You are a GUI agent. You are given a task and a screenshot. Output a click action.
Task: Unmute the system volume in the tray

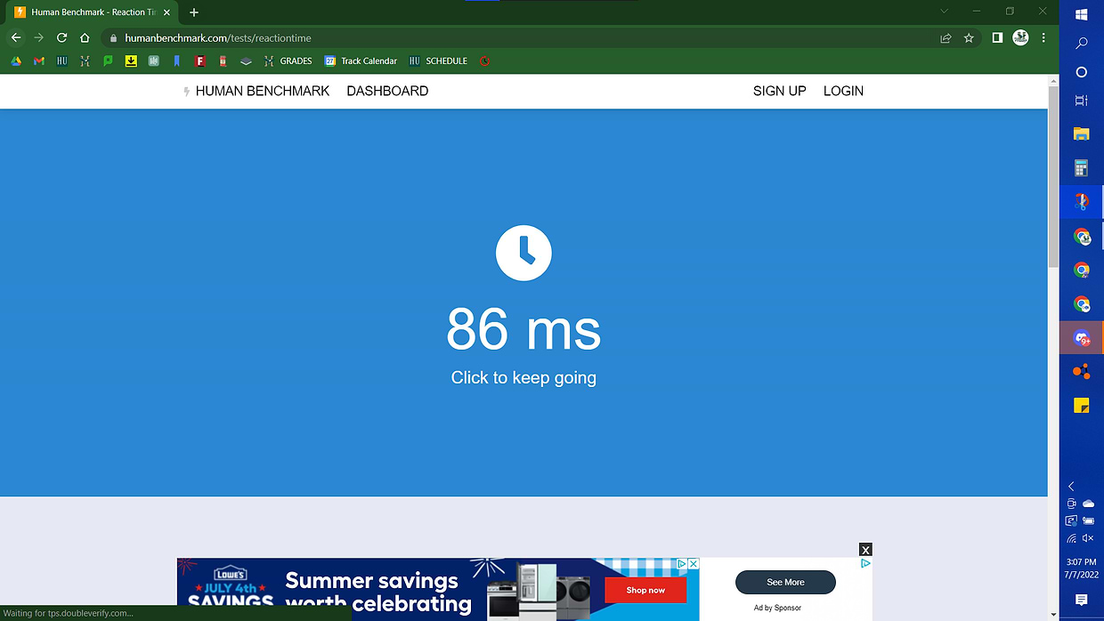[x=1088, y=538]
